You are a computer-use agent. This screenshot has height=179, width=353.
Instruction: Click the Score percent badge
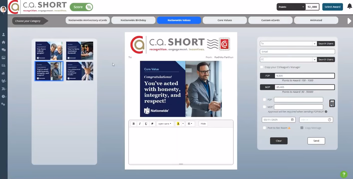point(81,7)
